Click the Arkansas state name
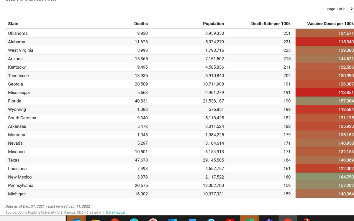Image resolution: width=354 pixels, height=221 pixels. pos(17,126)
